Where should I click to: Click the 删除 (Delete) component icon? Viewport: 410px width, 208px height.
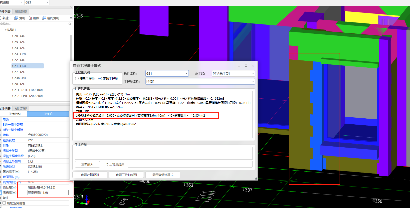(30, 18)
